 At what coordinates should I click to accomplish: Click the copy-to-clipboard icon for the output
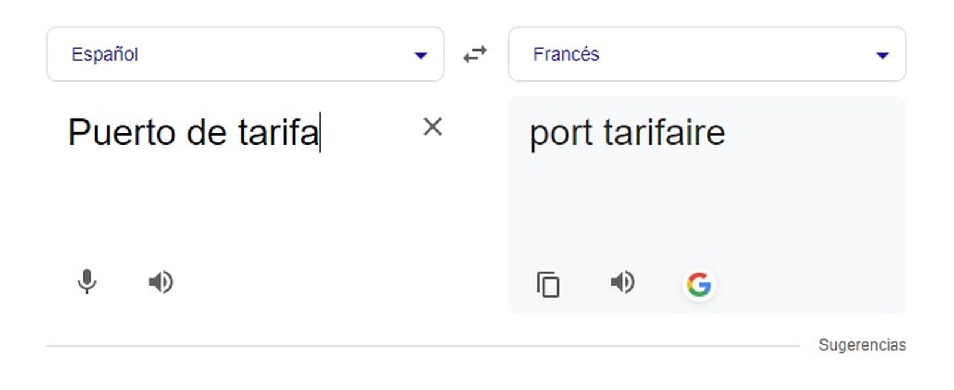coord(547,285)
